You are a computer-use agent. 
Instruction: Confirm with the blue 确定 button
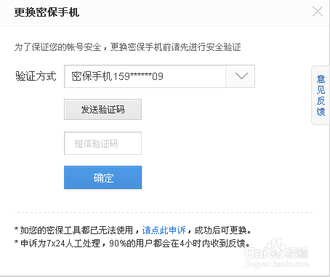[102, 177]
